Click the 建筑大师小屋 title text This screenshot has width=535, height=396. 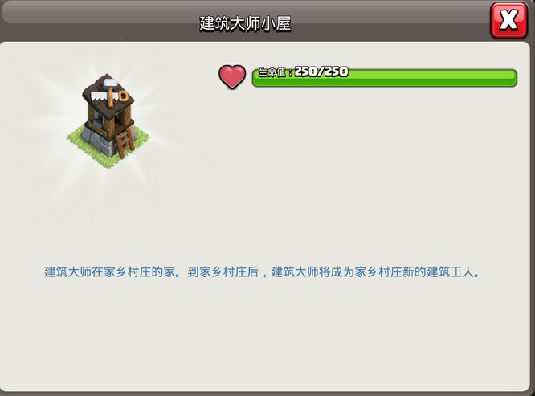245,24
